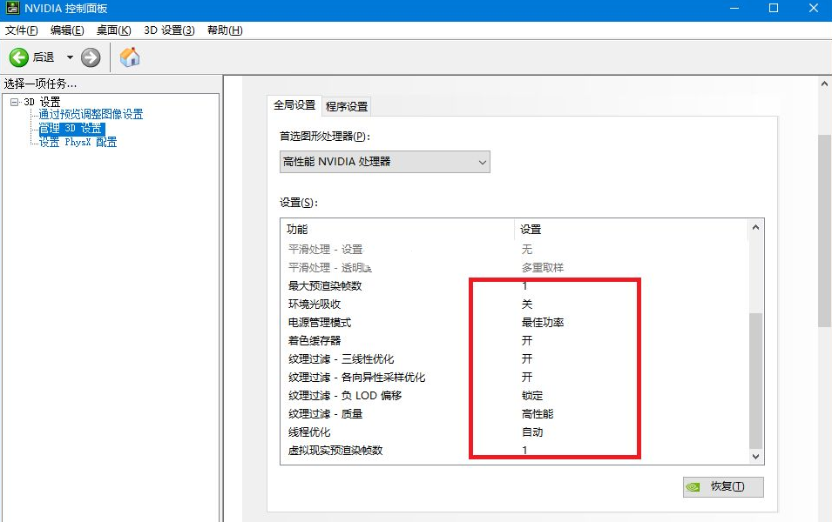Screen dimensions: 832x522
Task: Click the 关 value of 环境光吸收
Action: [x=526, y=304]
